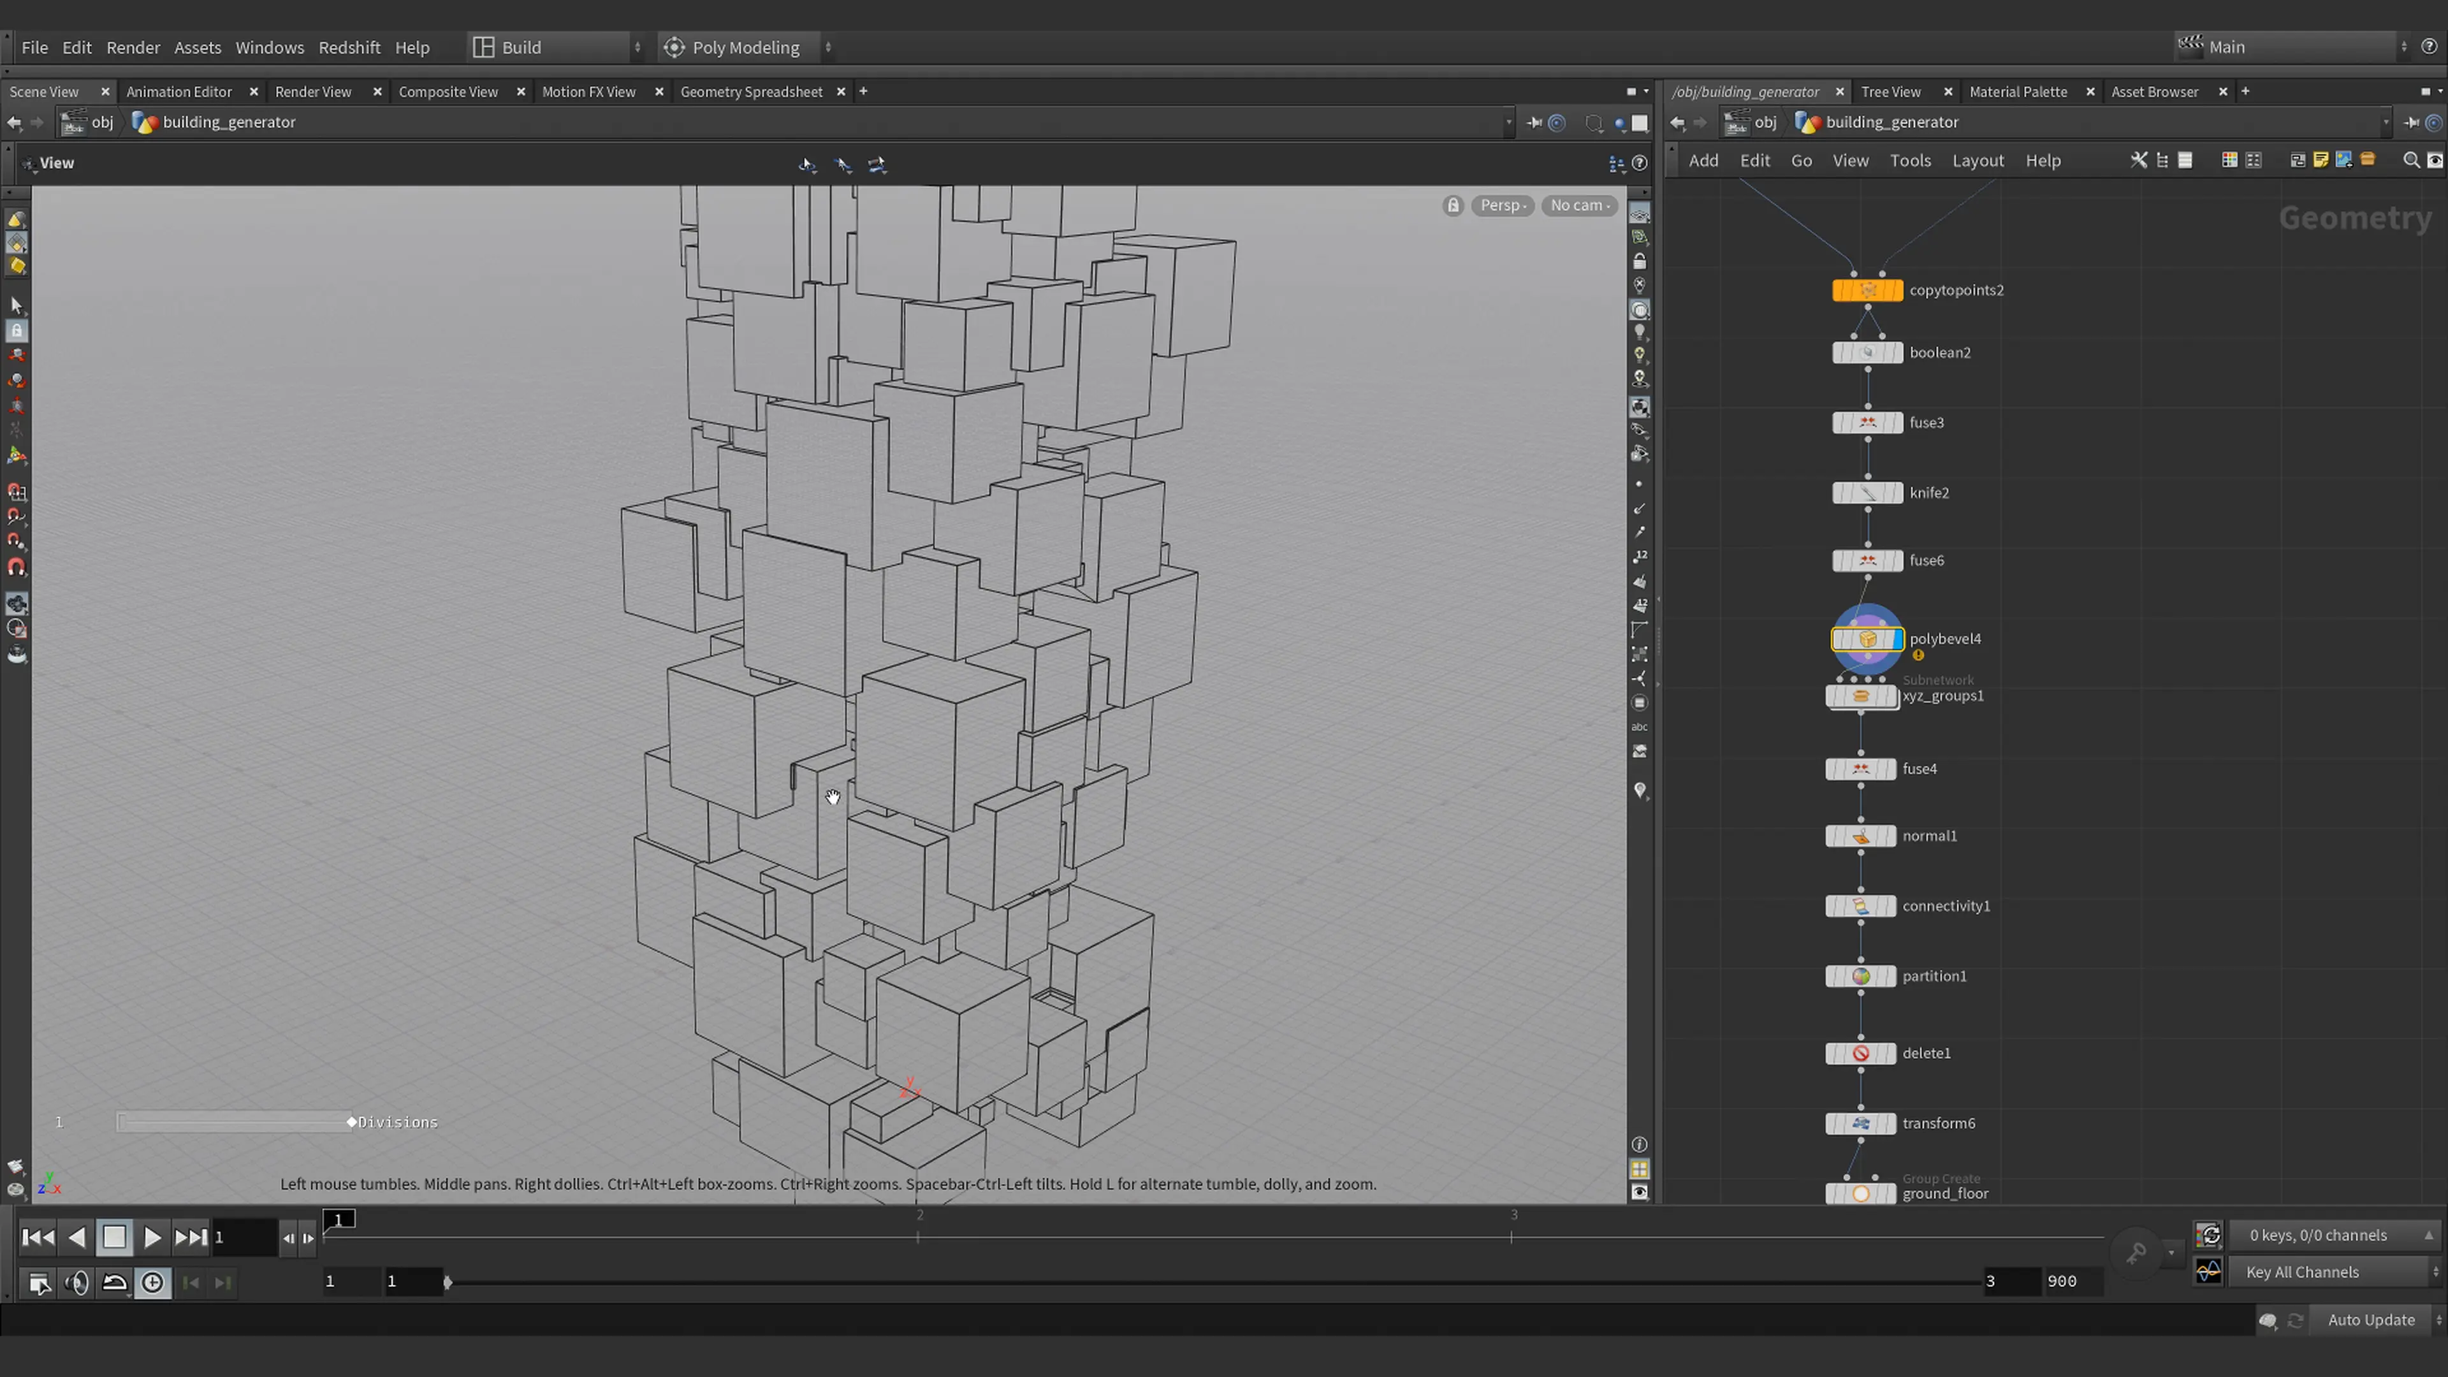This screenshot has width=2448, height=1377.
Task: Toggle network editor pin button
Action: pos(2412,122)
